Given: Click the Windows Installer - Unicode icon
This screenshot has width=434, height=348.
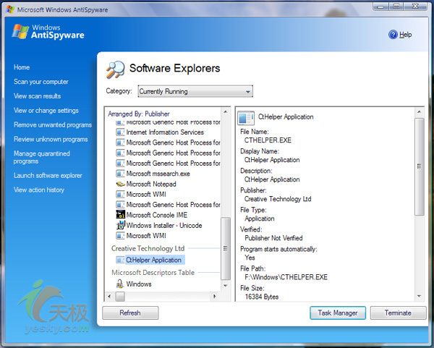Looking at the screenshot, I should pyautogui.click(x=120, y=225).
